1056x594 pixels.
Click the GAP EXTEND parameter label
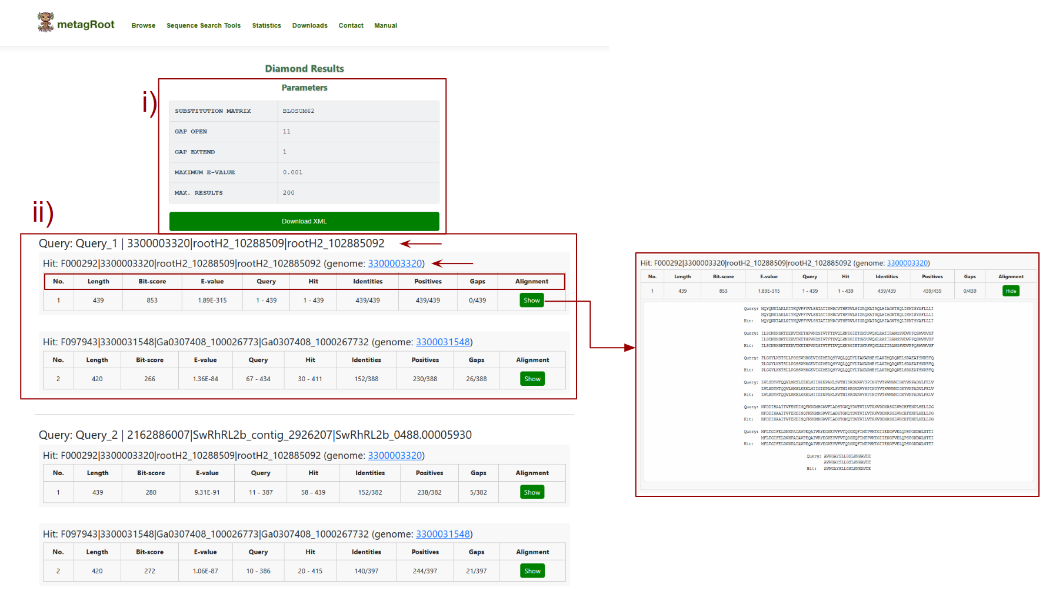click(195, 152)
